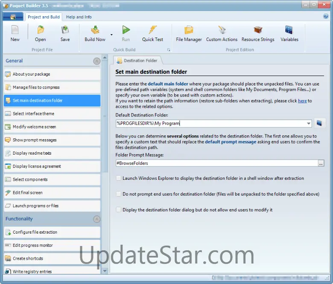Open Edit final screen page
Viewport: 333px width, 284px height.
point(52,193)
